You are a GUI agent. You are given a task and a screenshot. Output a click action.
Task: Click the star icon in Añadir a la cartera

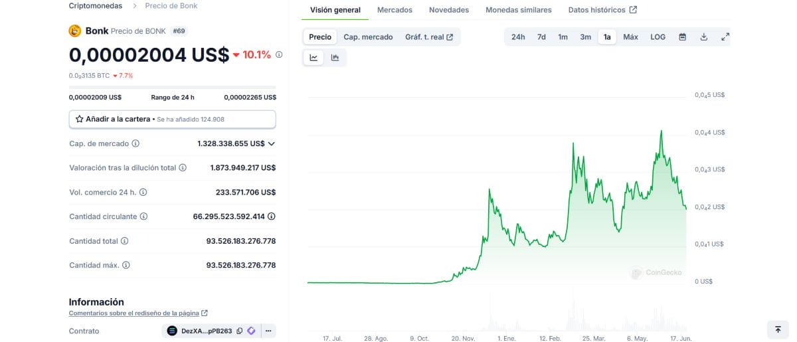click(x=80, y=120)
